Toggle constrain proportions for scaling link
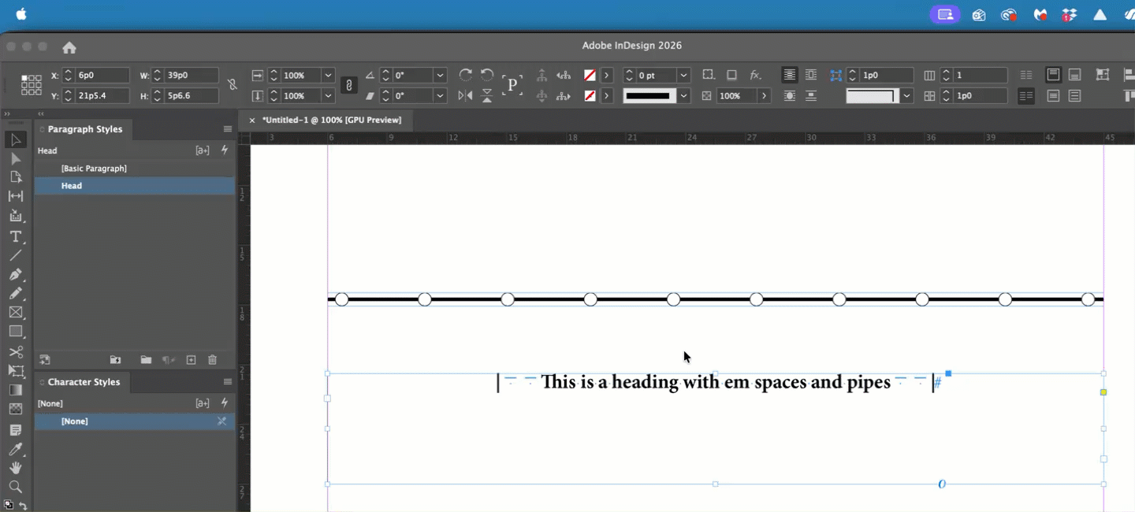This screenshot has width=1135, height=512. point(349,85)
